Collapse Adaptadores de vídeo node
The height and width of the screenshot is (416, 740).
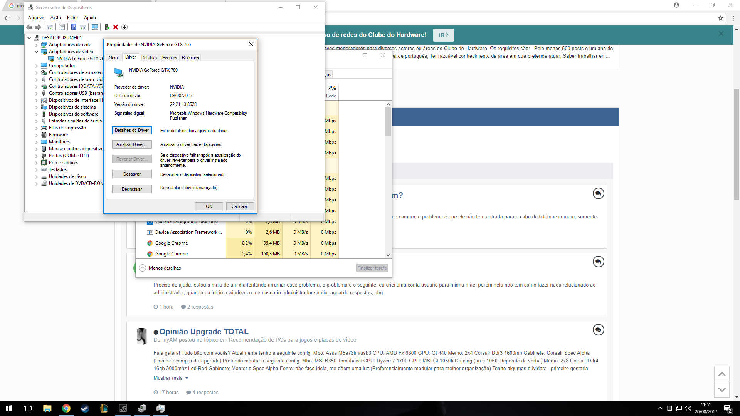37,52
